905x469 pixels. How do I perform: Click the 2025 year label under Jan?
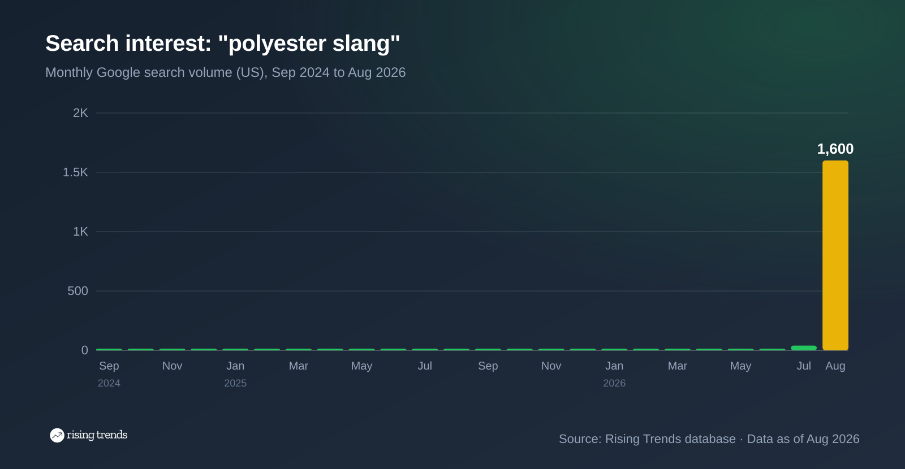235,383
